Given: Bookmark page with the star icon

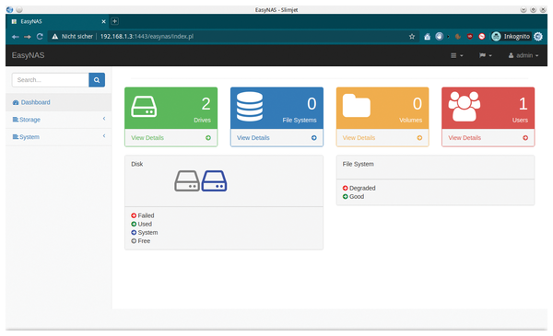Looking at the screenshot, I should (412, 37).
